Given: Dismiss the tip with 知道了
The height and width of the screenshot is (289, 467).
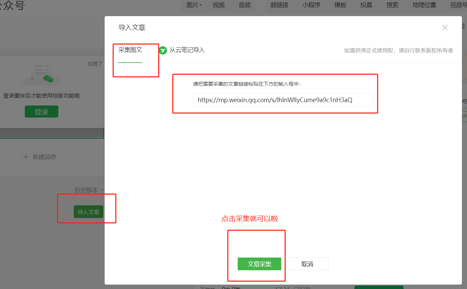Looking at the screenshot, I should 95,64.
